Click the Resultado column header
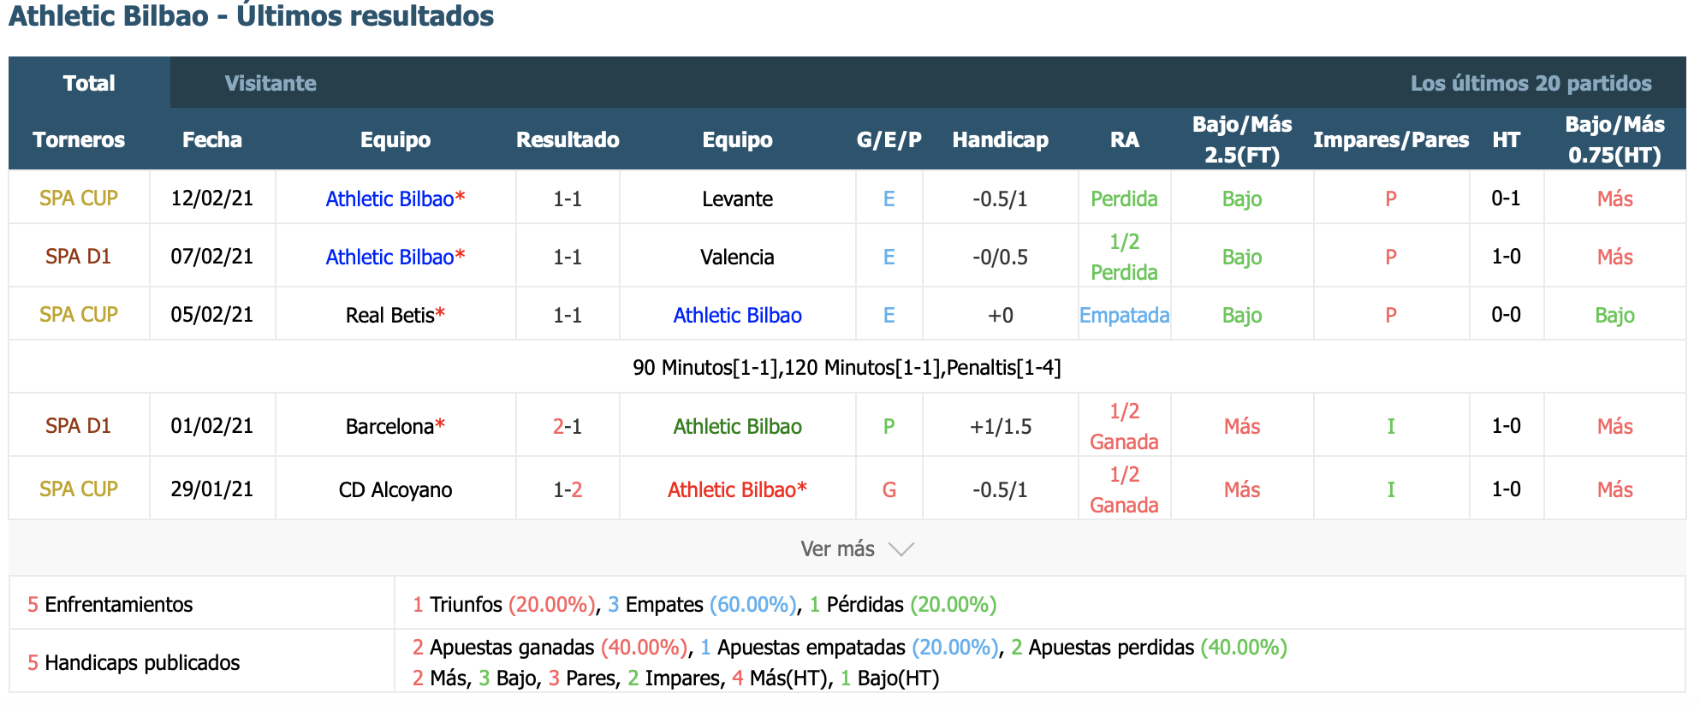The width and height of the screenshot is (1700, 705). pos(568,139)
